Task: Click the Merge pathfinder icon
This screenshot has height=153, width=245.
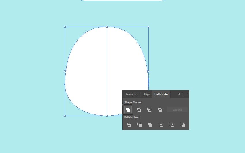Action: pos(150,125)
